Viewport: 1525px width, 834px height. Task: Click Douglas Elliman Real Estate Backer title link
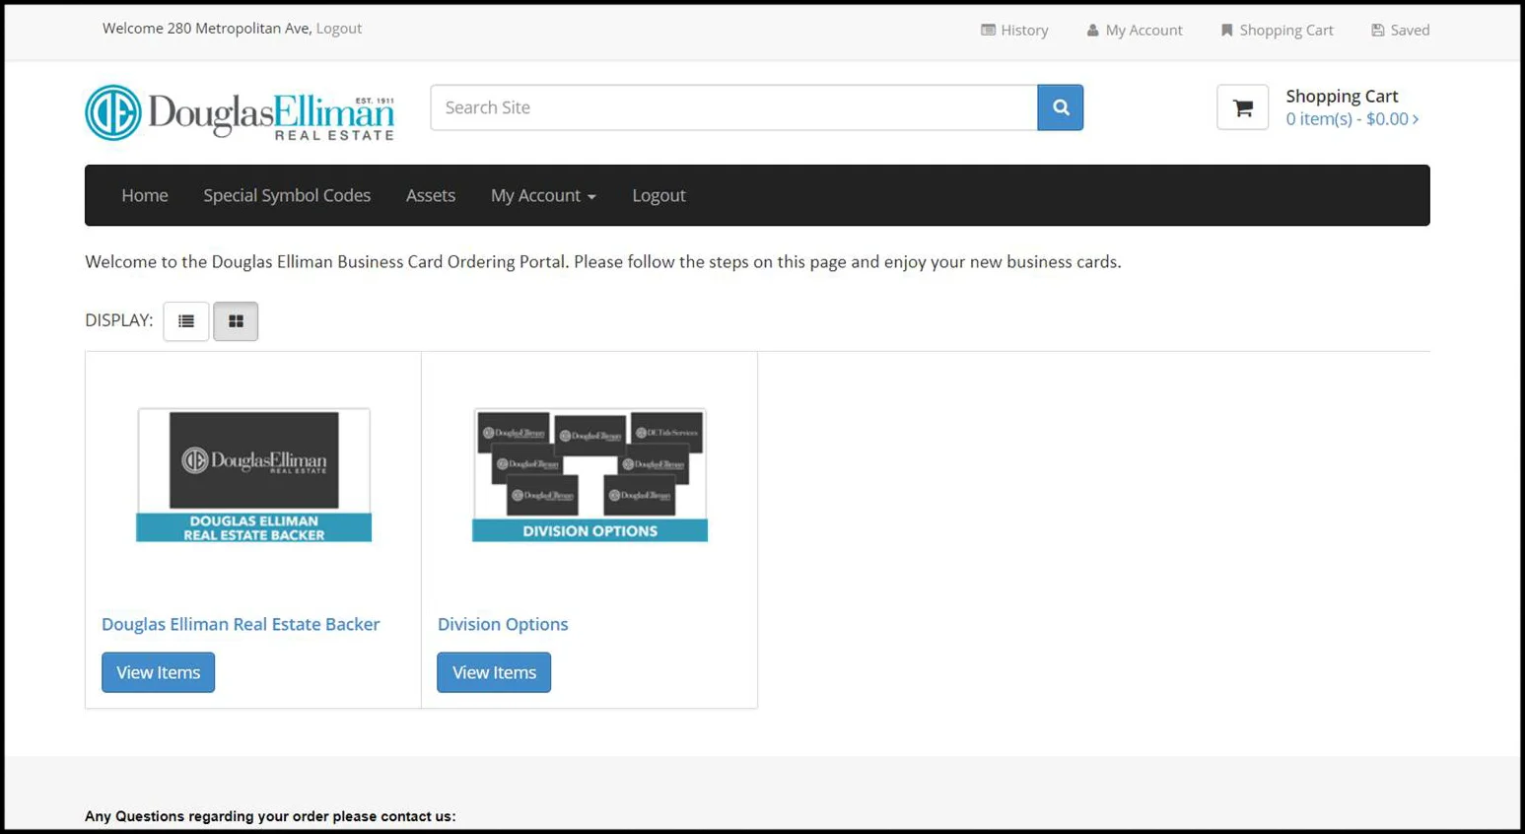tap(241, 624)
